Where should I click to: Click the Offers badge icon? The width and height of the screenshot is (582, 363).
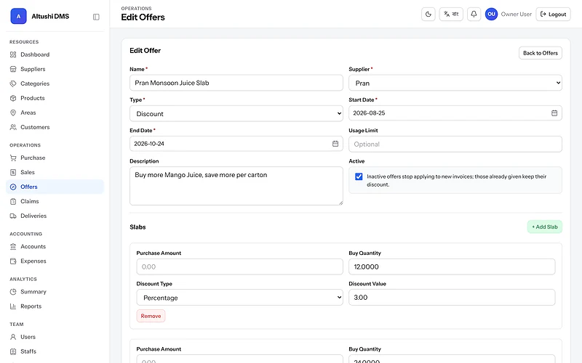pos(13,187)
